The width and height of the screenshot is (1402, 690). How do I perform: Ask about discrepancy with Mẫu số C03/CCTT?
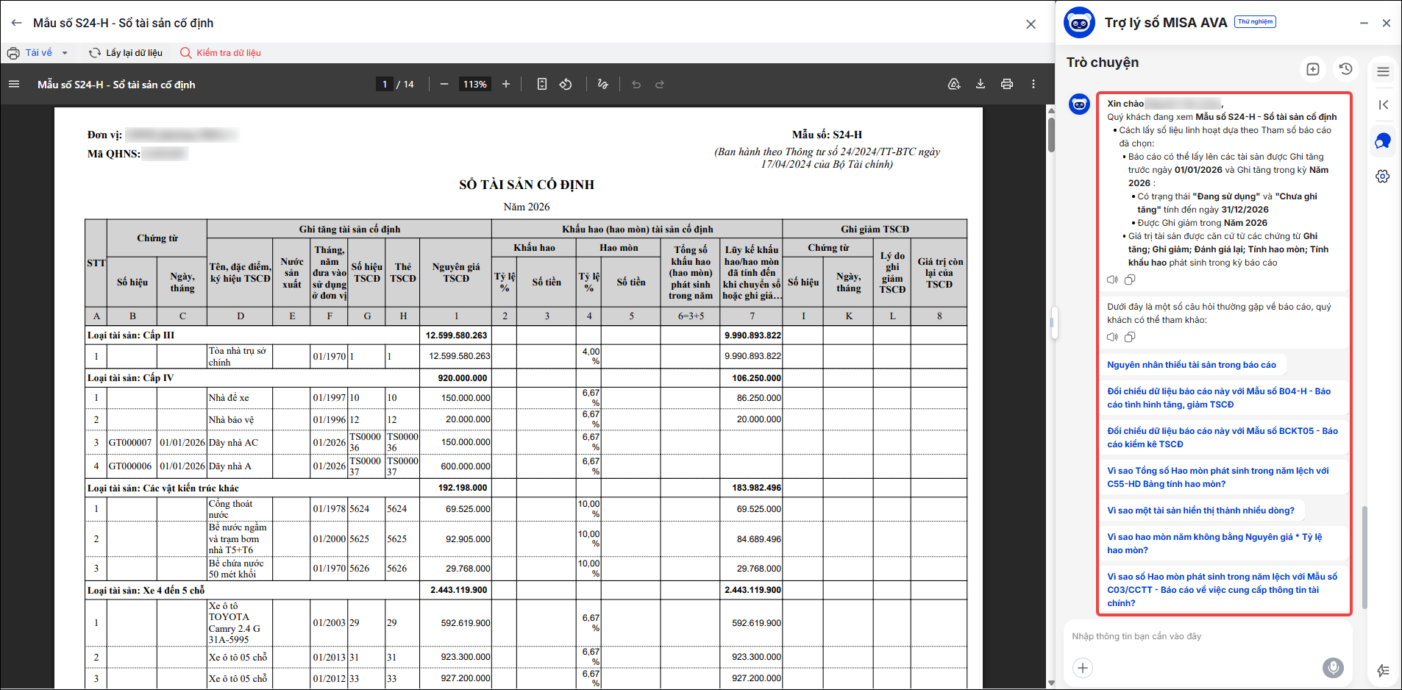pos(1223,590)
